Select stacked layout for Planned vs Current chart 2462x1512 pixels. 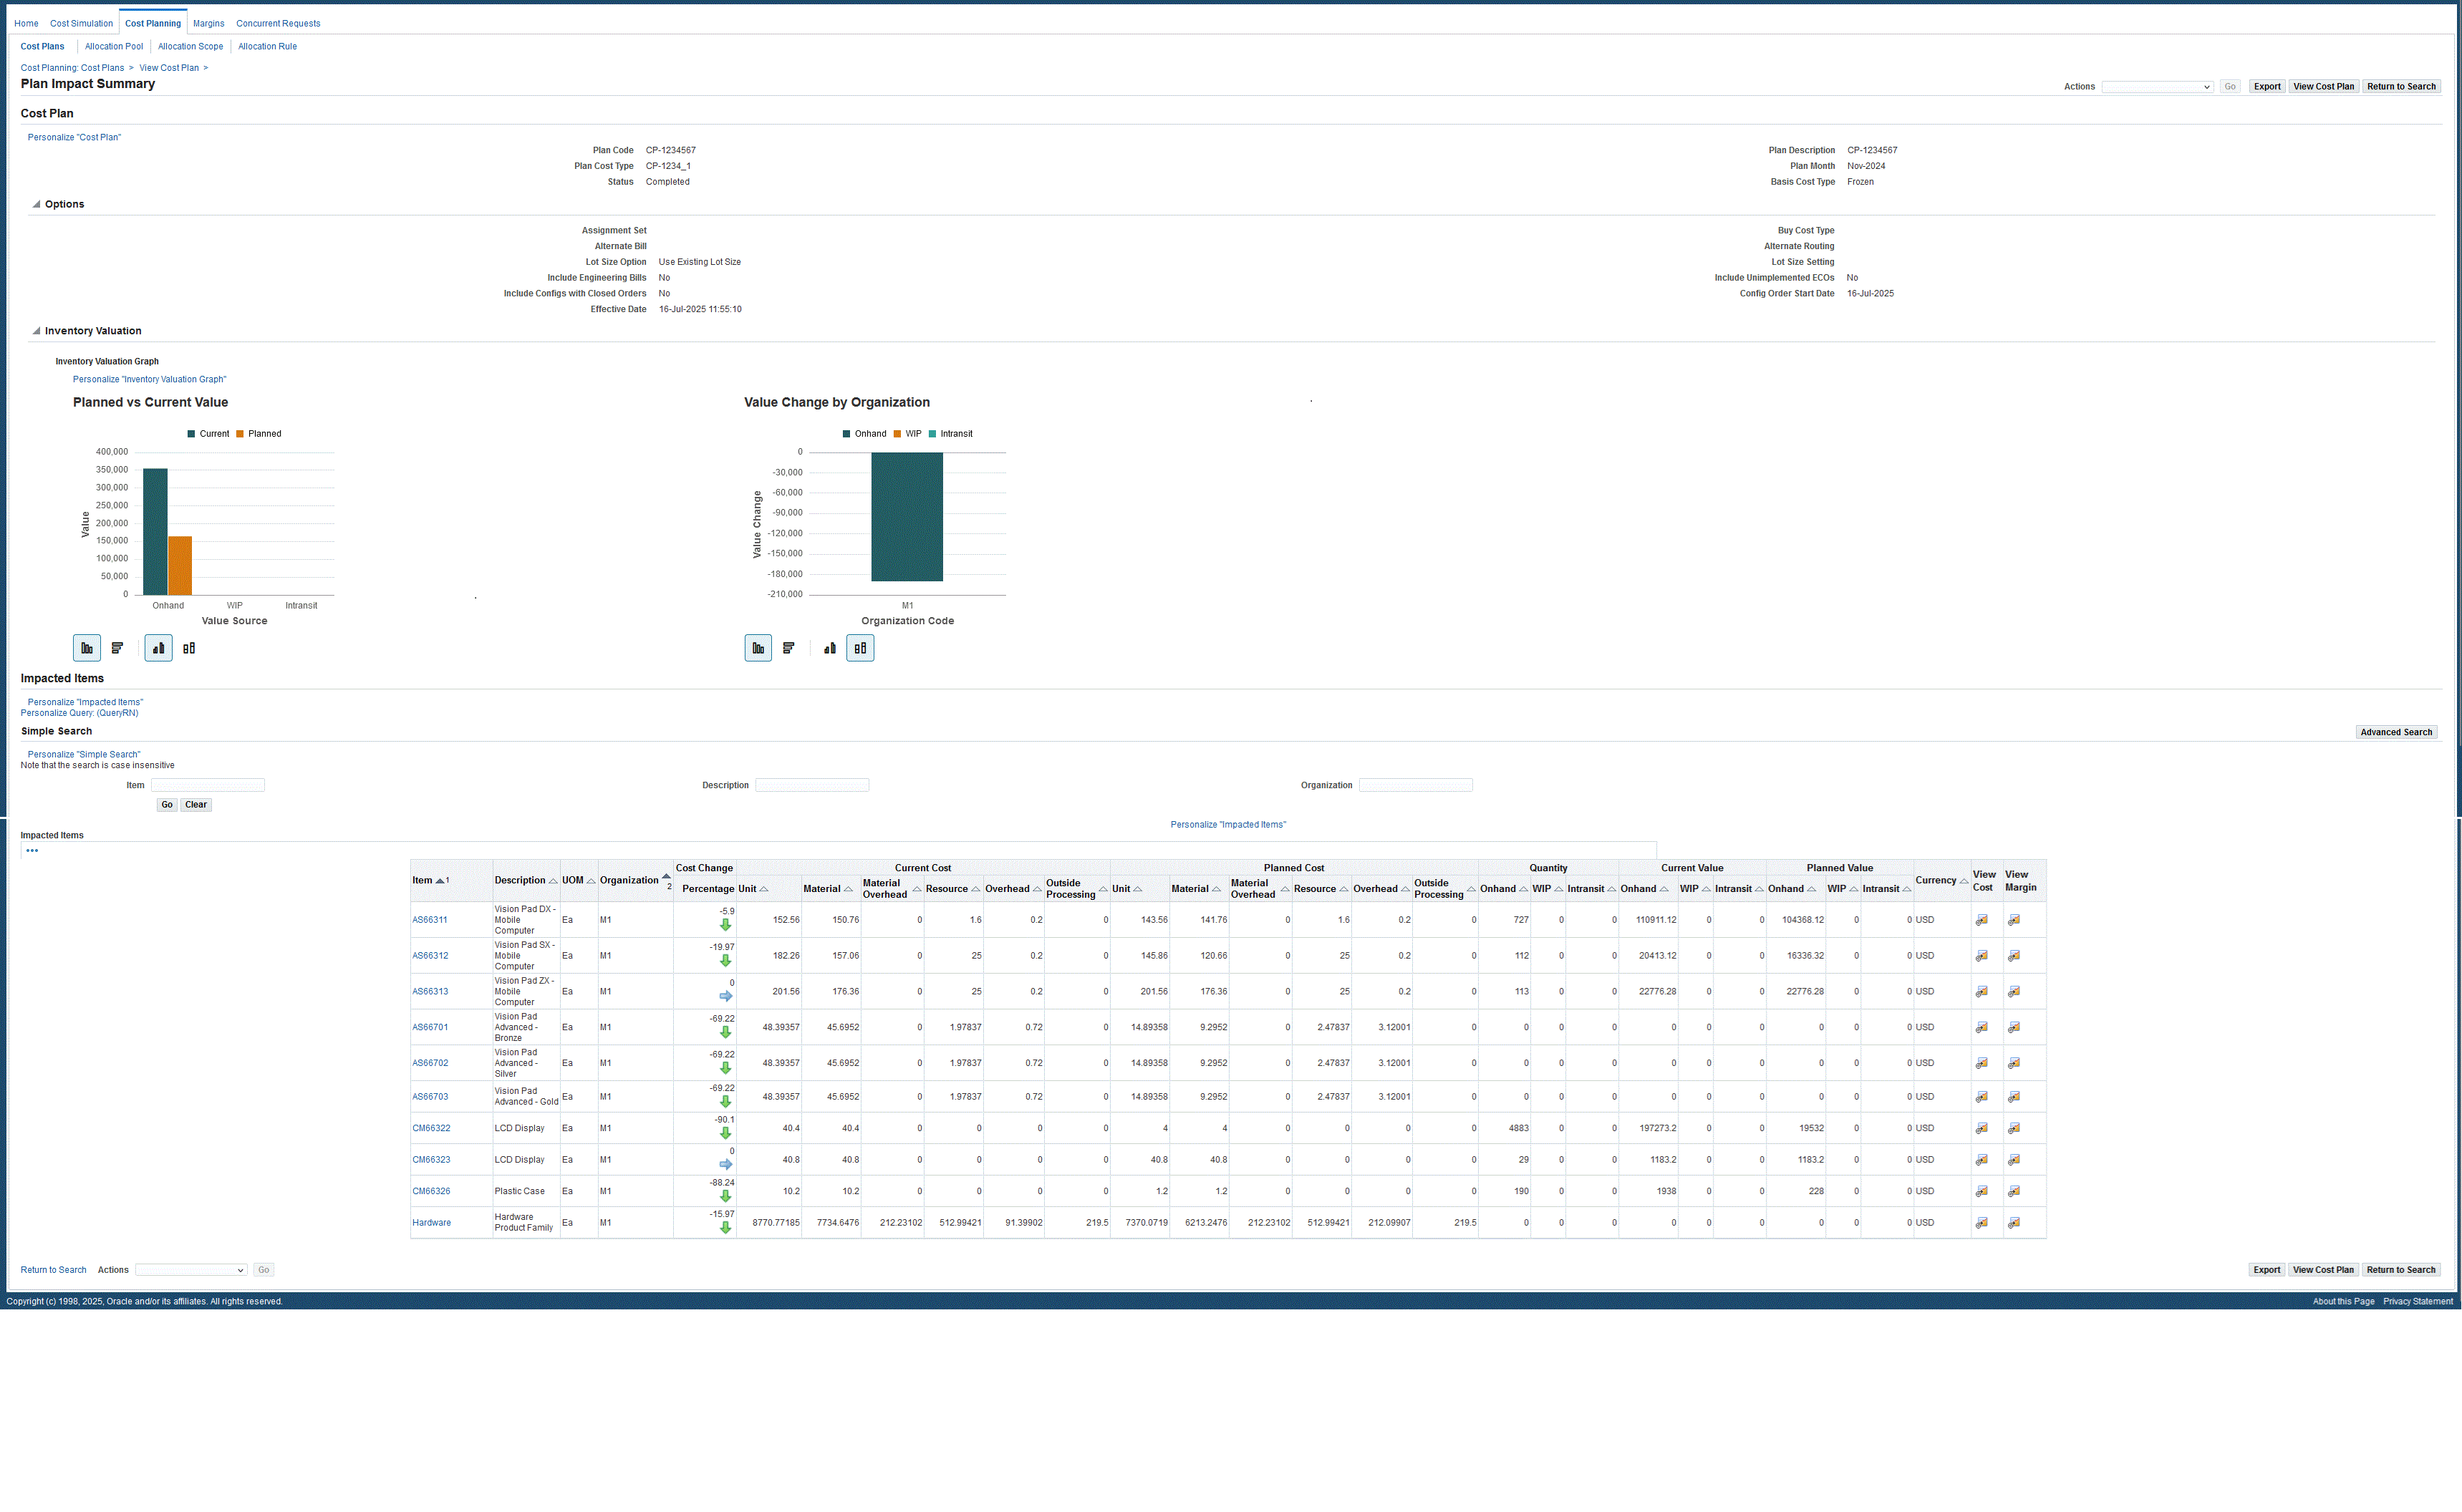(189, 648)
